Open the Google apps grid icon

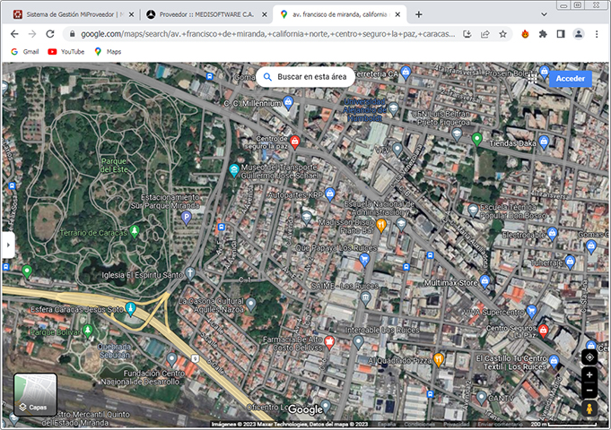pos(532,79)
